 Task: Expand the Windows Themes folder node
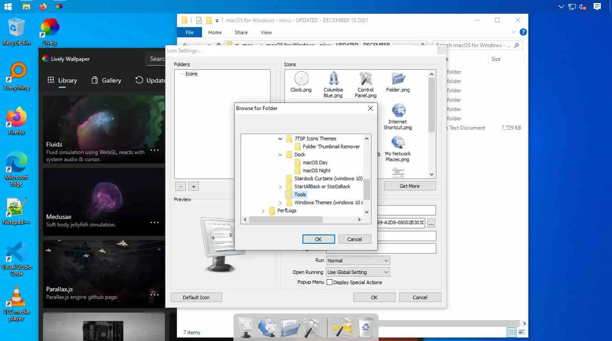pos(280,202)
